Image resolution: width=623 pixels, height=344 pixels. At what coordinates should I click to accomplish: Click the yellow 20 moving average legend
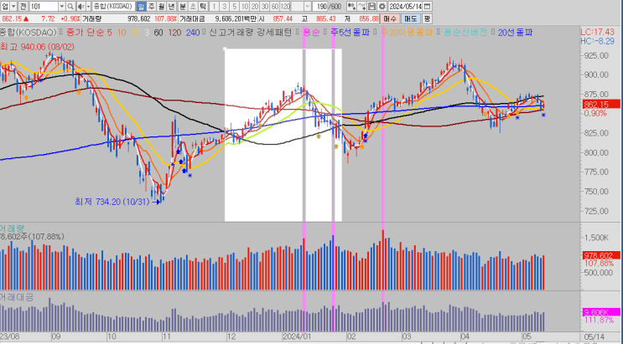pyautogui.click(x=135, y=33)
